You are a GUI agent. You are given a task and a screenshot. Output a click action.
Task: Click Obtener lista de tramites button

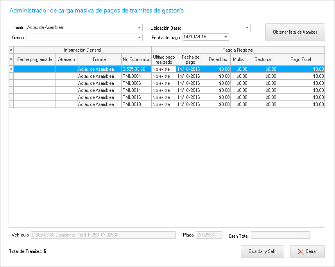(295, 32)
